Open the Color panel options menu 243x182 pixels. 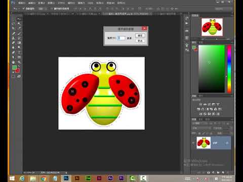[x=232, y=42]
